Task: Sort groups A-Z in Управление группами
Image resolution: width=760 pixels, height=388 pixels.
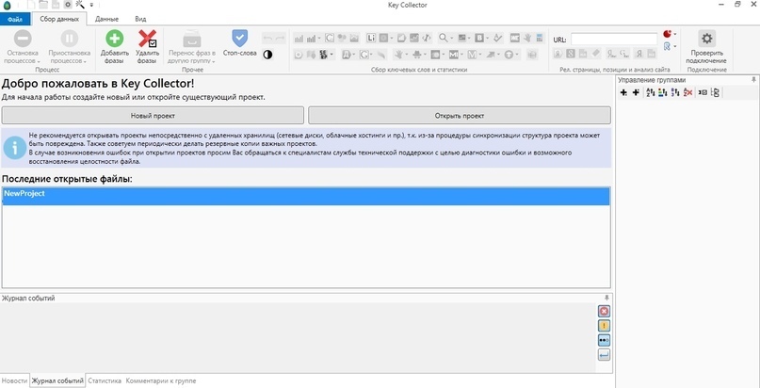Action: [651, 92]
